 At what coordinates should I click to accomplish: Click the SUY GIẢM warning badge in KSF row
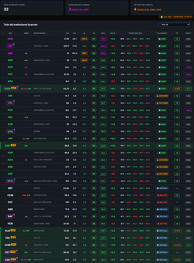point(162,174)
